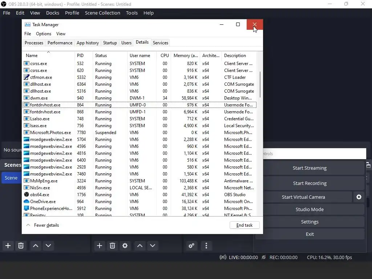Switch to the Processes tab
The width and height of the screenshot is (372, 279).
tap(34, 43)
